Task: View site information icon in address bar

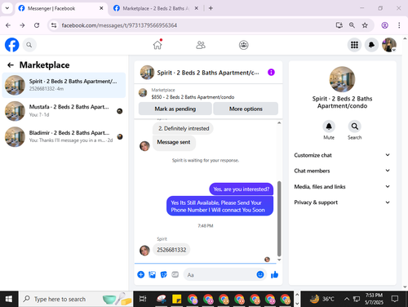Action: coord(54,25)
